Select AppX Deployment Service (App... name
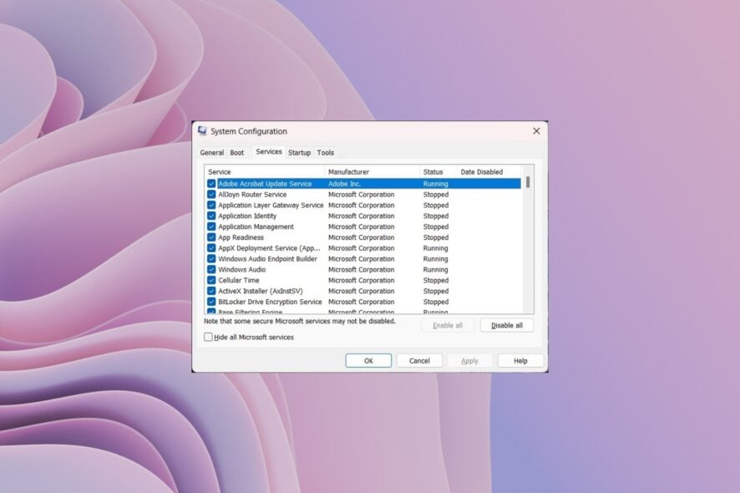This screenshot has height=493, width=740. [269, 248]
